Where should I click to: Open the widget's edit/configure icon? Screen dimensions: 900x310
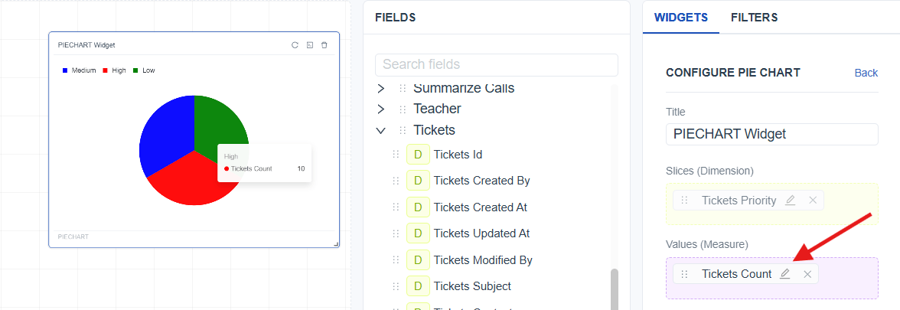(x=309, y=45)
